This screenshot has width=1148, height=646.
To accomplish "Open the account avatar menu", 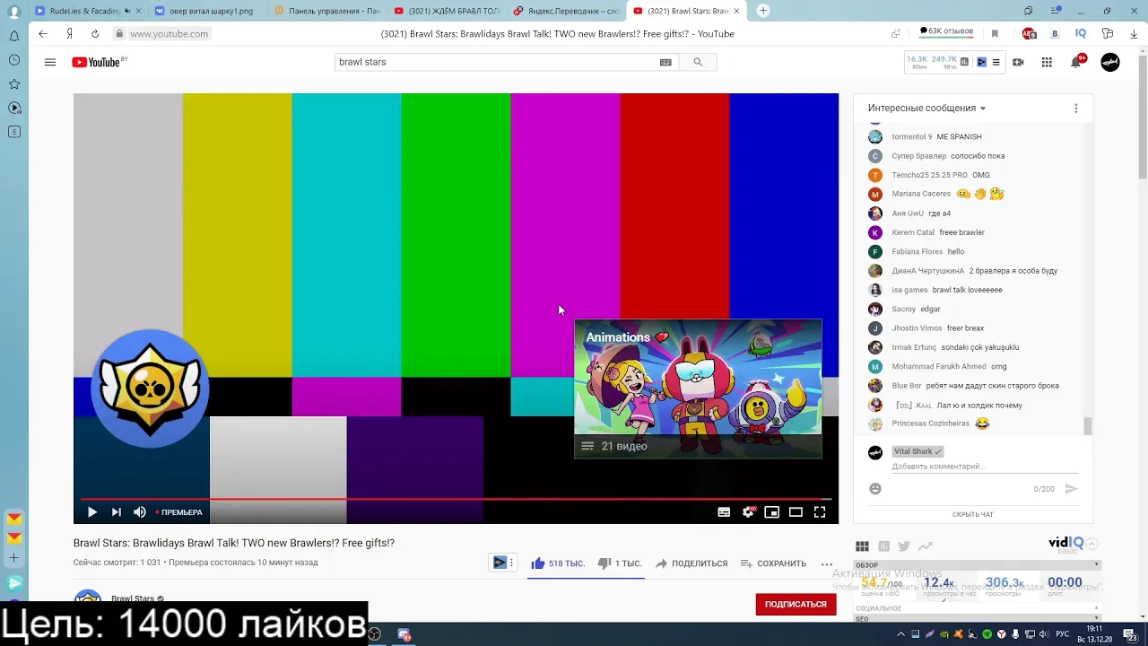I will [x=1110, y=62].
